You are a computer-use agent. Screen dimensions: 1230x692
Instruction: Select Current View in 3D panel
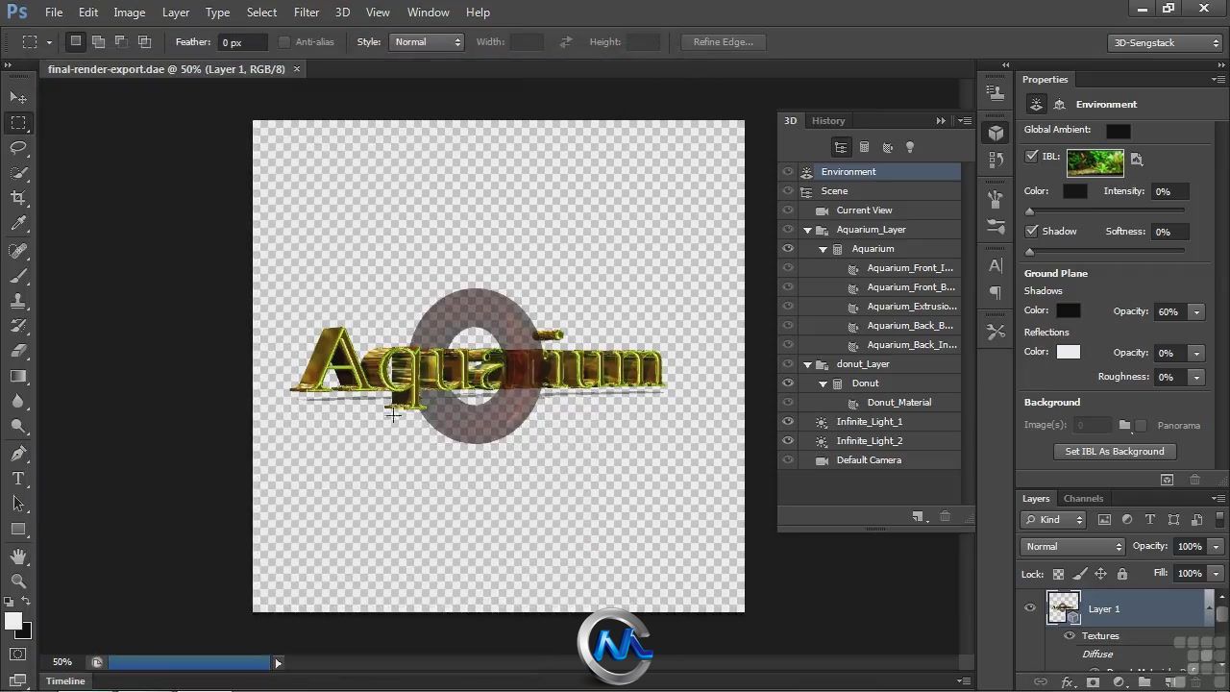point(870,210)
